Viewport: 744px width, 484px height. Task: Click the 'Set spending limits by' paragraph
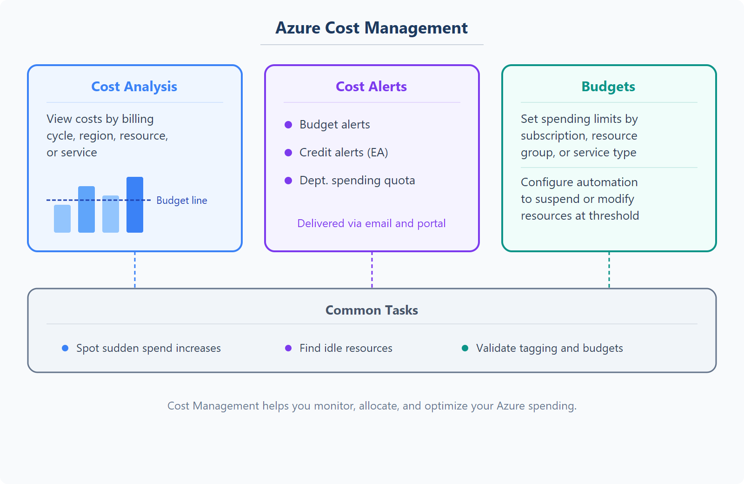[x=579, y=135]
